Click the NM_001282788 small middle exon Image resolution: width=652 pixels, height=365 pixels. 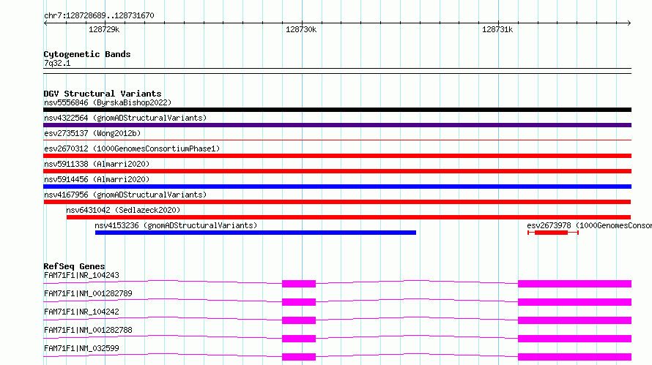(x=299, y=339)
